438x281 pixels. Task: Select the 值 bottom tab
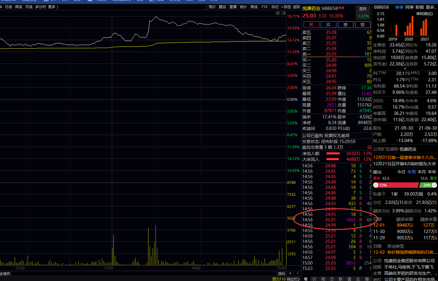(x=349, y=279)
